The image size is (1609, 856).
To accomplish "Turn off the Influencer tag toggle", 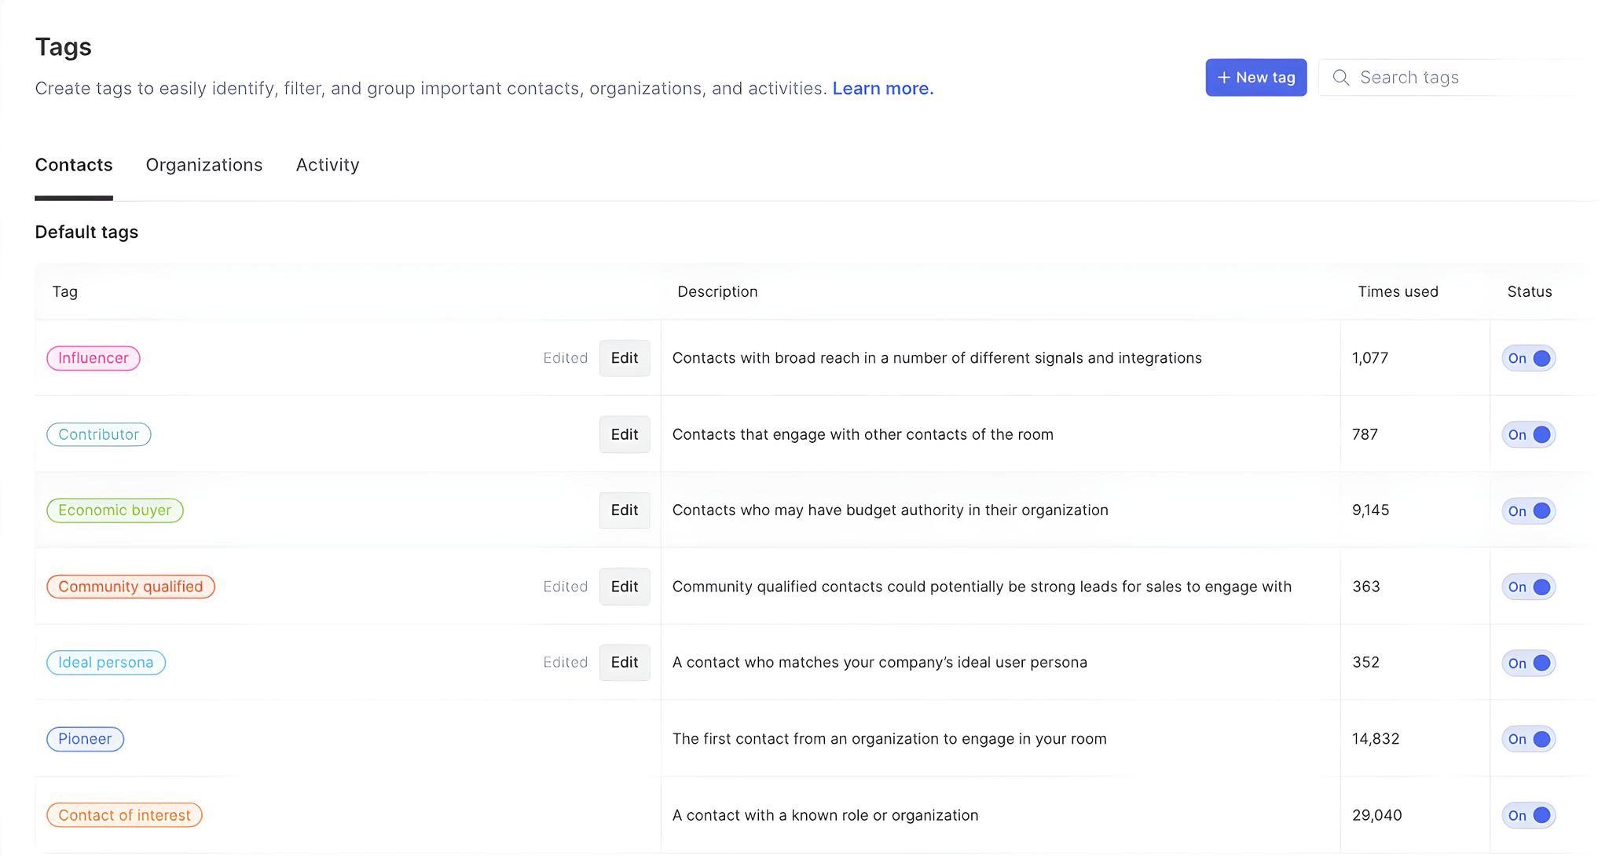I will click(1528, 358).
